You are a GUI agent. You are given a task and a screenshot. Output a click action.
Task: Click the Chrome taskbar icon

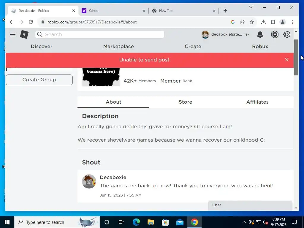tap(194, 222)
